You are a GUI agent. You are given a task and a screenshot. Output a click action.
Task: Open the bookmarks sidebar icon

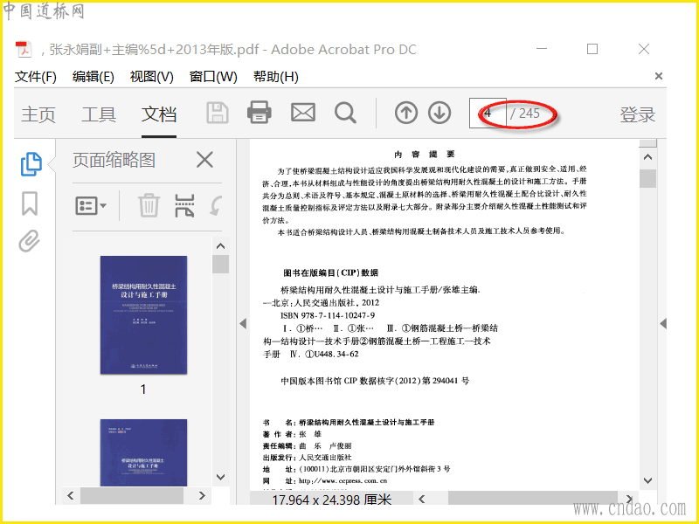(x=30, y=203)
